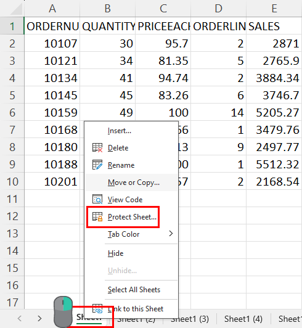Click the Select All corner triangle
302x328 pixels.
(x=16, y=9)
